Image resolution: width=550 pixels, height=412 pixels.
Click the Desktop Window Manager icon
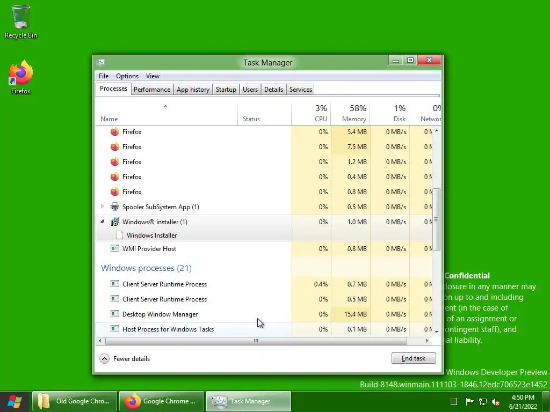click(x=115, y=314)
